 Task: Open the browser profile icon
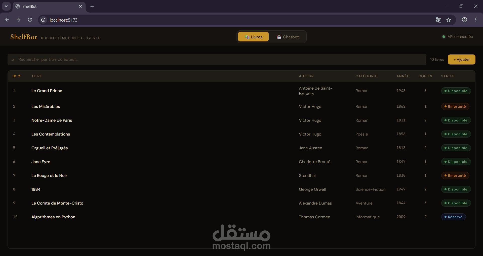[464, 20]
